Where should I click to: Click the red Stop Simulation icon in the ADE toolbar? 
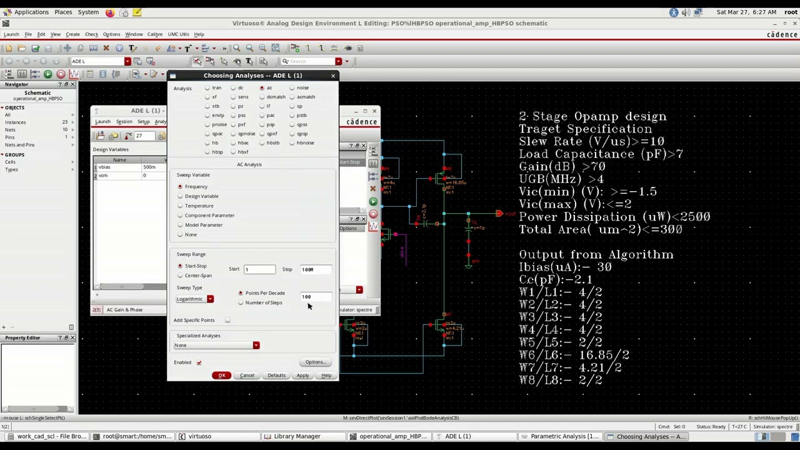(x=61, y=74)
